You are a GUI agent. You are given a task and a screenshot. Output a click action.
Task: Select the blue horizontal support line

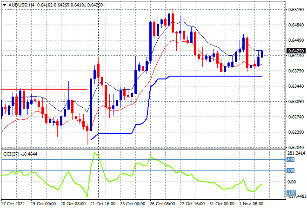pyautogui.click(x=216, y=76)
